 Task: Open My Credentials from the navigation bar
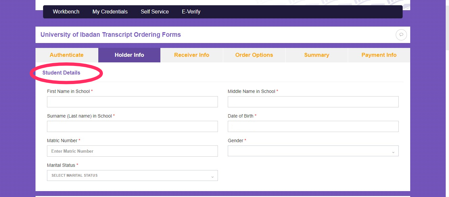(x=110, y=11)
